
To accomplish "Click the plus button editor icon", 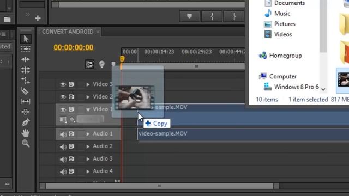I will [x=38, y=18].
